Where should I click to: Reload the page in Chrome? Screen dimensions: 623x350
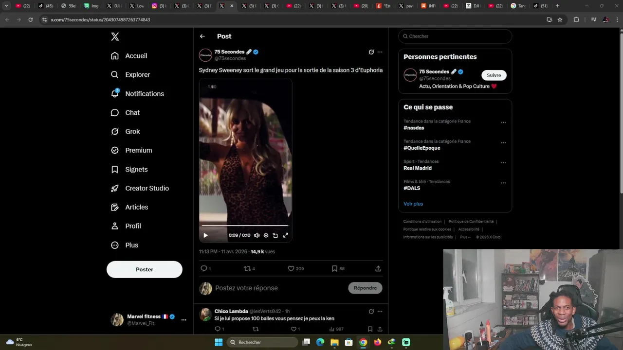click(30, 19)
